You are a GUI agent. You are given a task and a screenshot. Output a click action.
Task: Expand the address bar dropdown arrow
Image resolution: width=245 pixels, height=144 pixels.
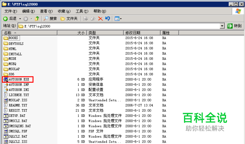[x=222, y=26]
